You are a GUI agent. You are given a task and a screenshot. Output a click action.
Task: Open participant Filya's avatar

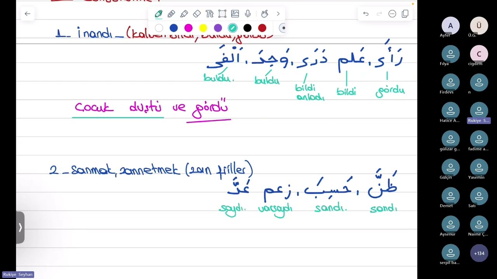pos(450,54)
